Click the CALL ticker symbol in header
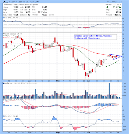The width and height of the screenshot is (129, 134). coord(5,2)
